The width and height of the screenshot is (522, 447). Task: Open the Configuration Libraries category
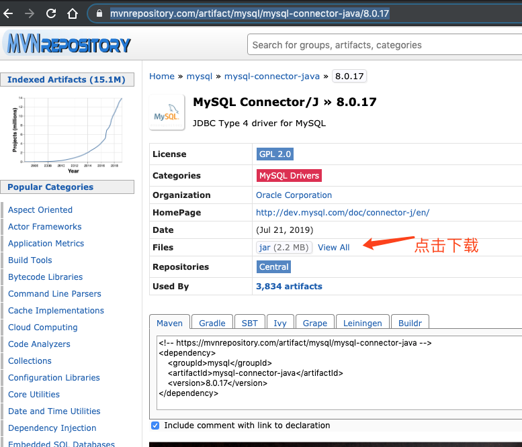[54, 377]
